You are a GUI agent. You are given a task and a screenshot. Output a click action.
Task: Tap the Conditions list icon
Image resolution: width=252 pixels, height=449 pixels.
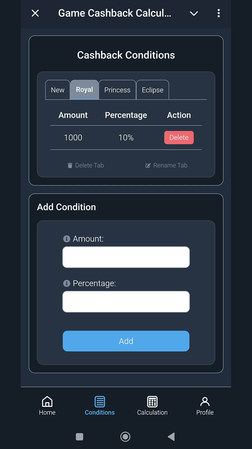pos(100,402)
